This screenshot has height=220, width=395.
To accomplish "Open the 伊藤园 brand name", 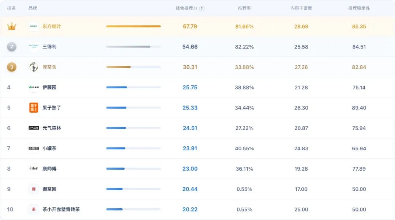I will (49, 87).
